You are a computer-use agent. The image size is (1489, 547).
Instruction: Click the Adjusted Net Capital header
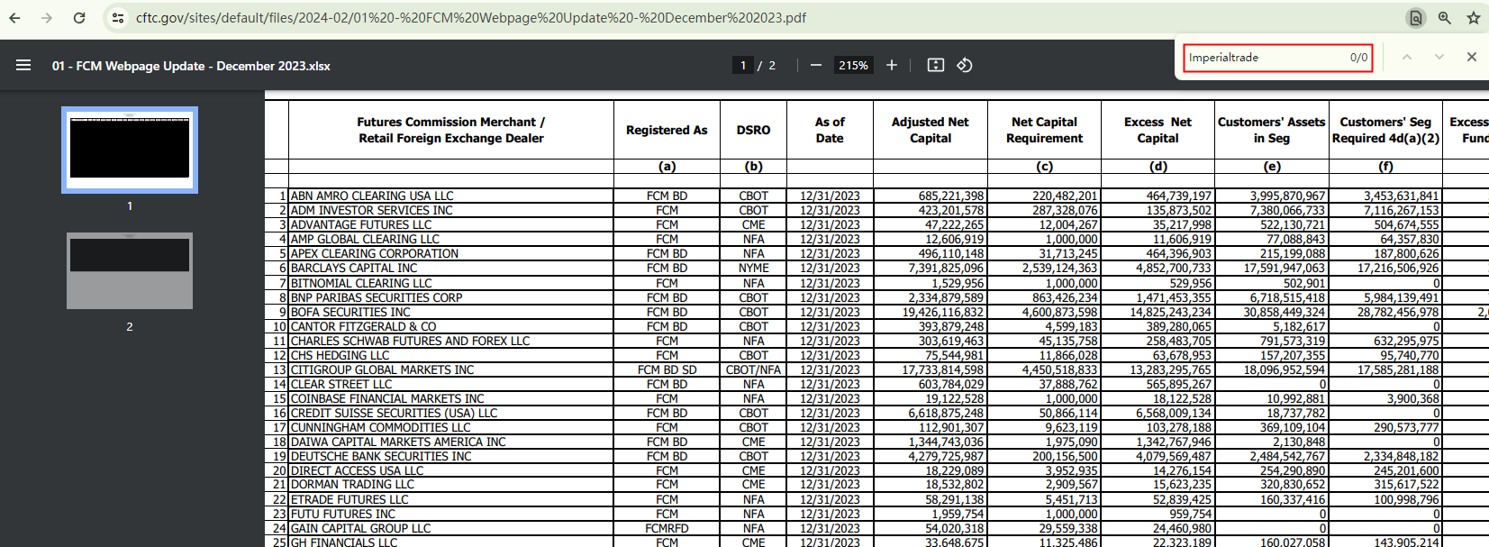click(x=931, y=130)
